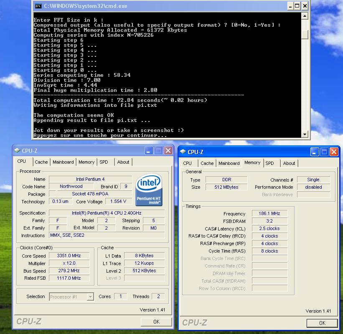Open About tab in left CPU-Z window
The height and width of the screenshot is (334, 343).
123,162
